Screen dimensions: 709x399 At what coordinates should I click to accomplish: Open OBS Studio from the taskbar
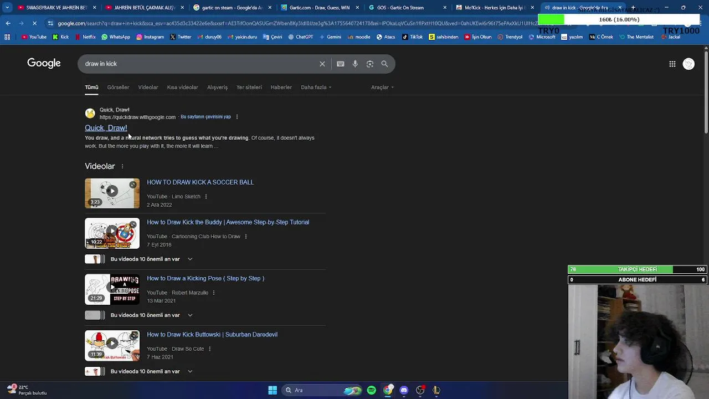click(x=420, y=390)
